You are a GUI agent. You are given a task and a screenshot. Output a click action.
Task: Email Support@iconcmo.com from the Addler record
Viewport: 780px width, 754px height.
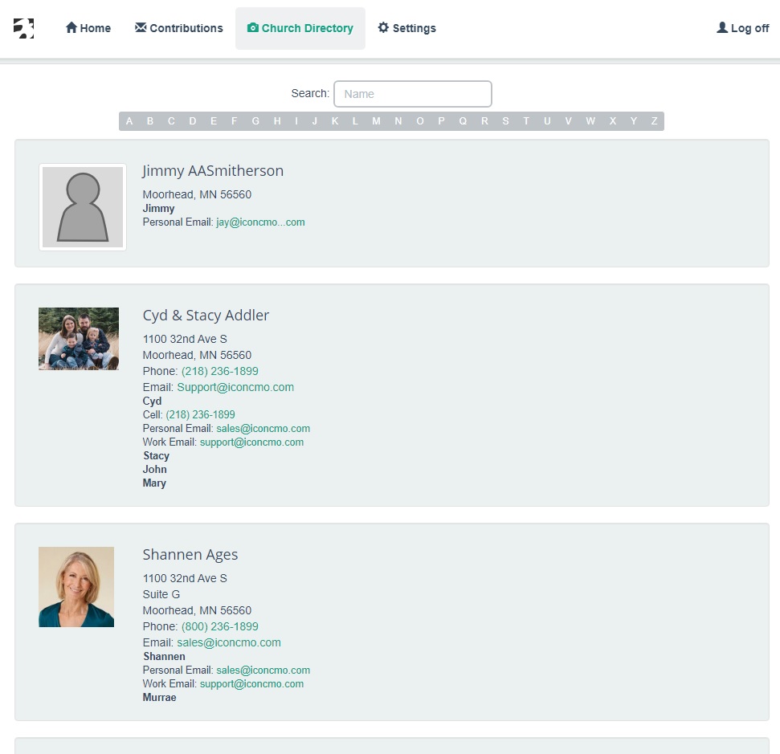[x=235, y=387]
